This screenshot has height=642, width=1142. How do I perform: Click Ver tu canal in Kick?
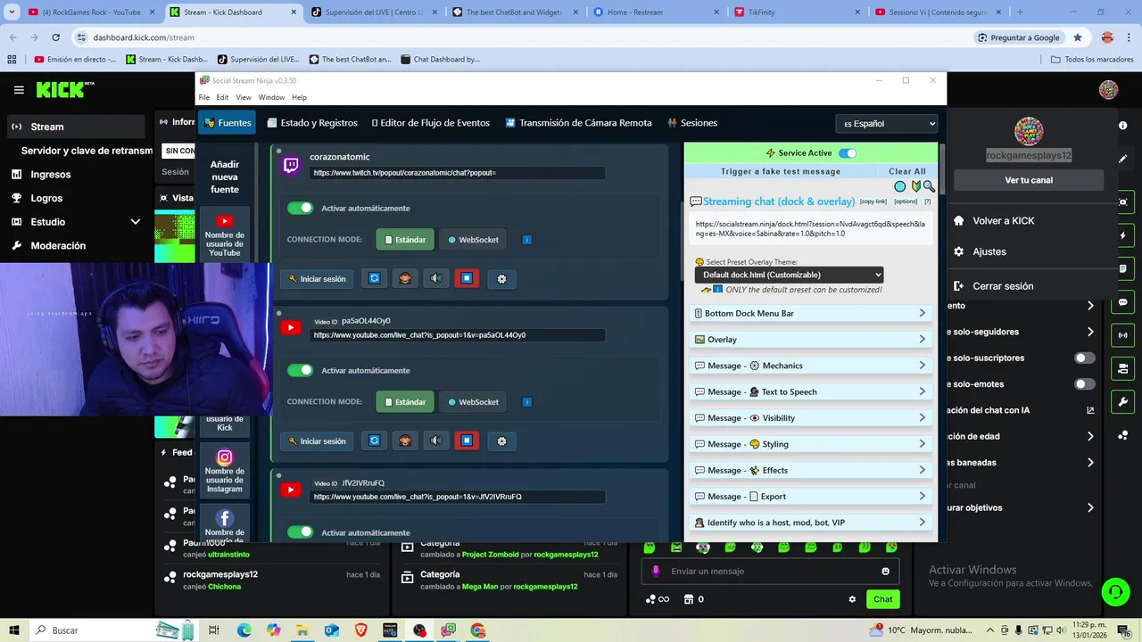(x=1029, y=180)
